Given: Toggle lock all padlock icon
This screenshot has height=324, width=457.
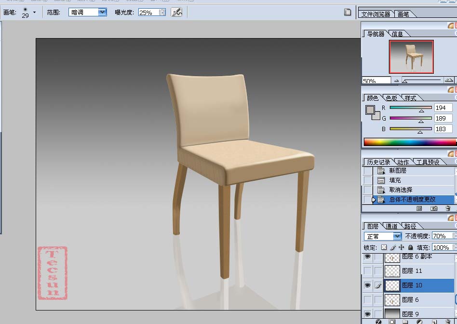Looking at the screenshot, I should (x=410, y=247).
